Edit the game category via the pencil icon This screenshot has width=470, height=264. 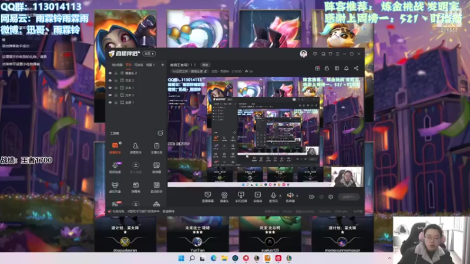point(205,71)
